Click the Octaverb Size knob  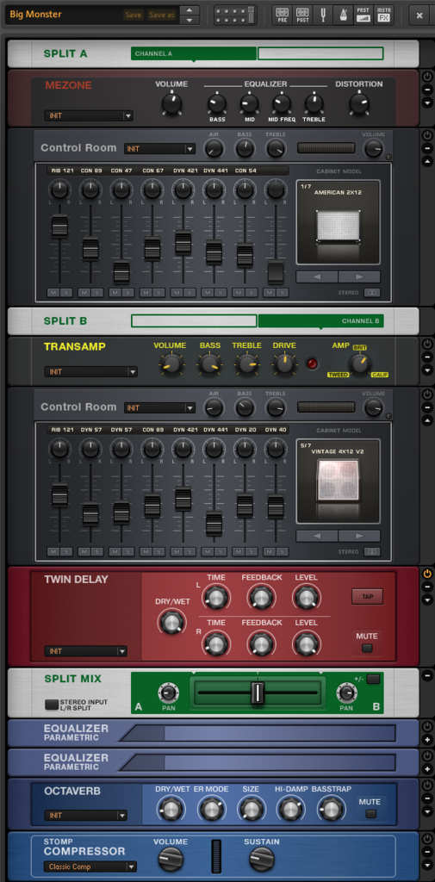tap(251, 809)
